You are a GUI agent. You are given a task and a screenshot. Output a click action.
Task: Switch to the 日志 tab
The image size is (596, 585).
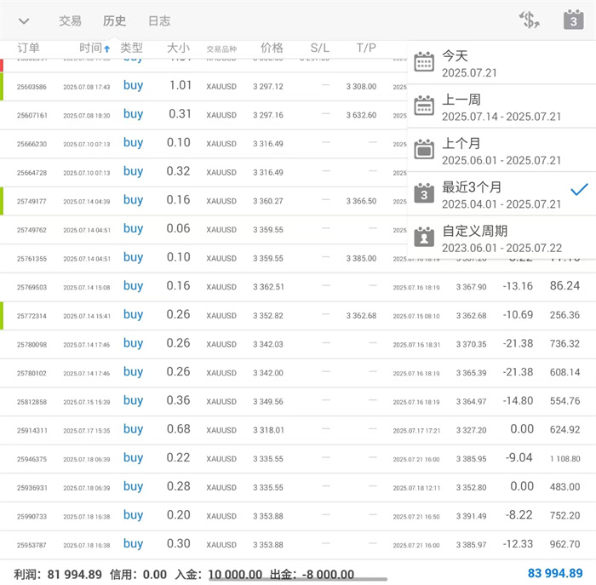click(x=159, y=21)
